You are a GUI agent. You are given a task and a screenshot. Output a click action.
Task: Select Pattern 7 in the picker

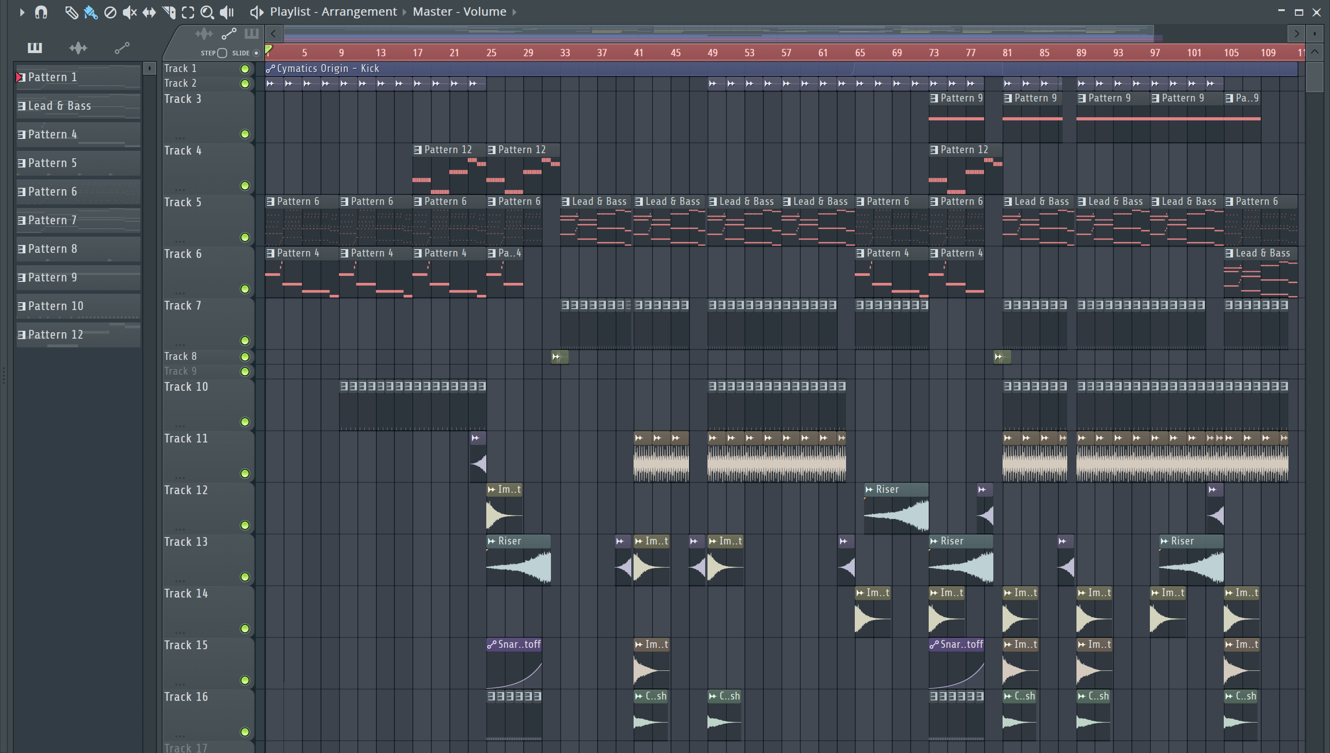[x=78, y=220]
